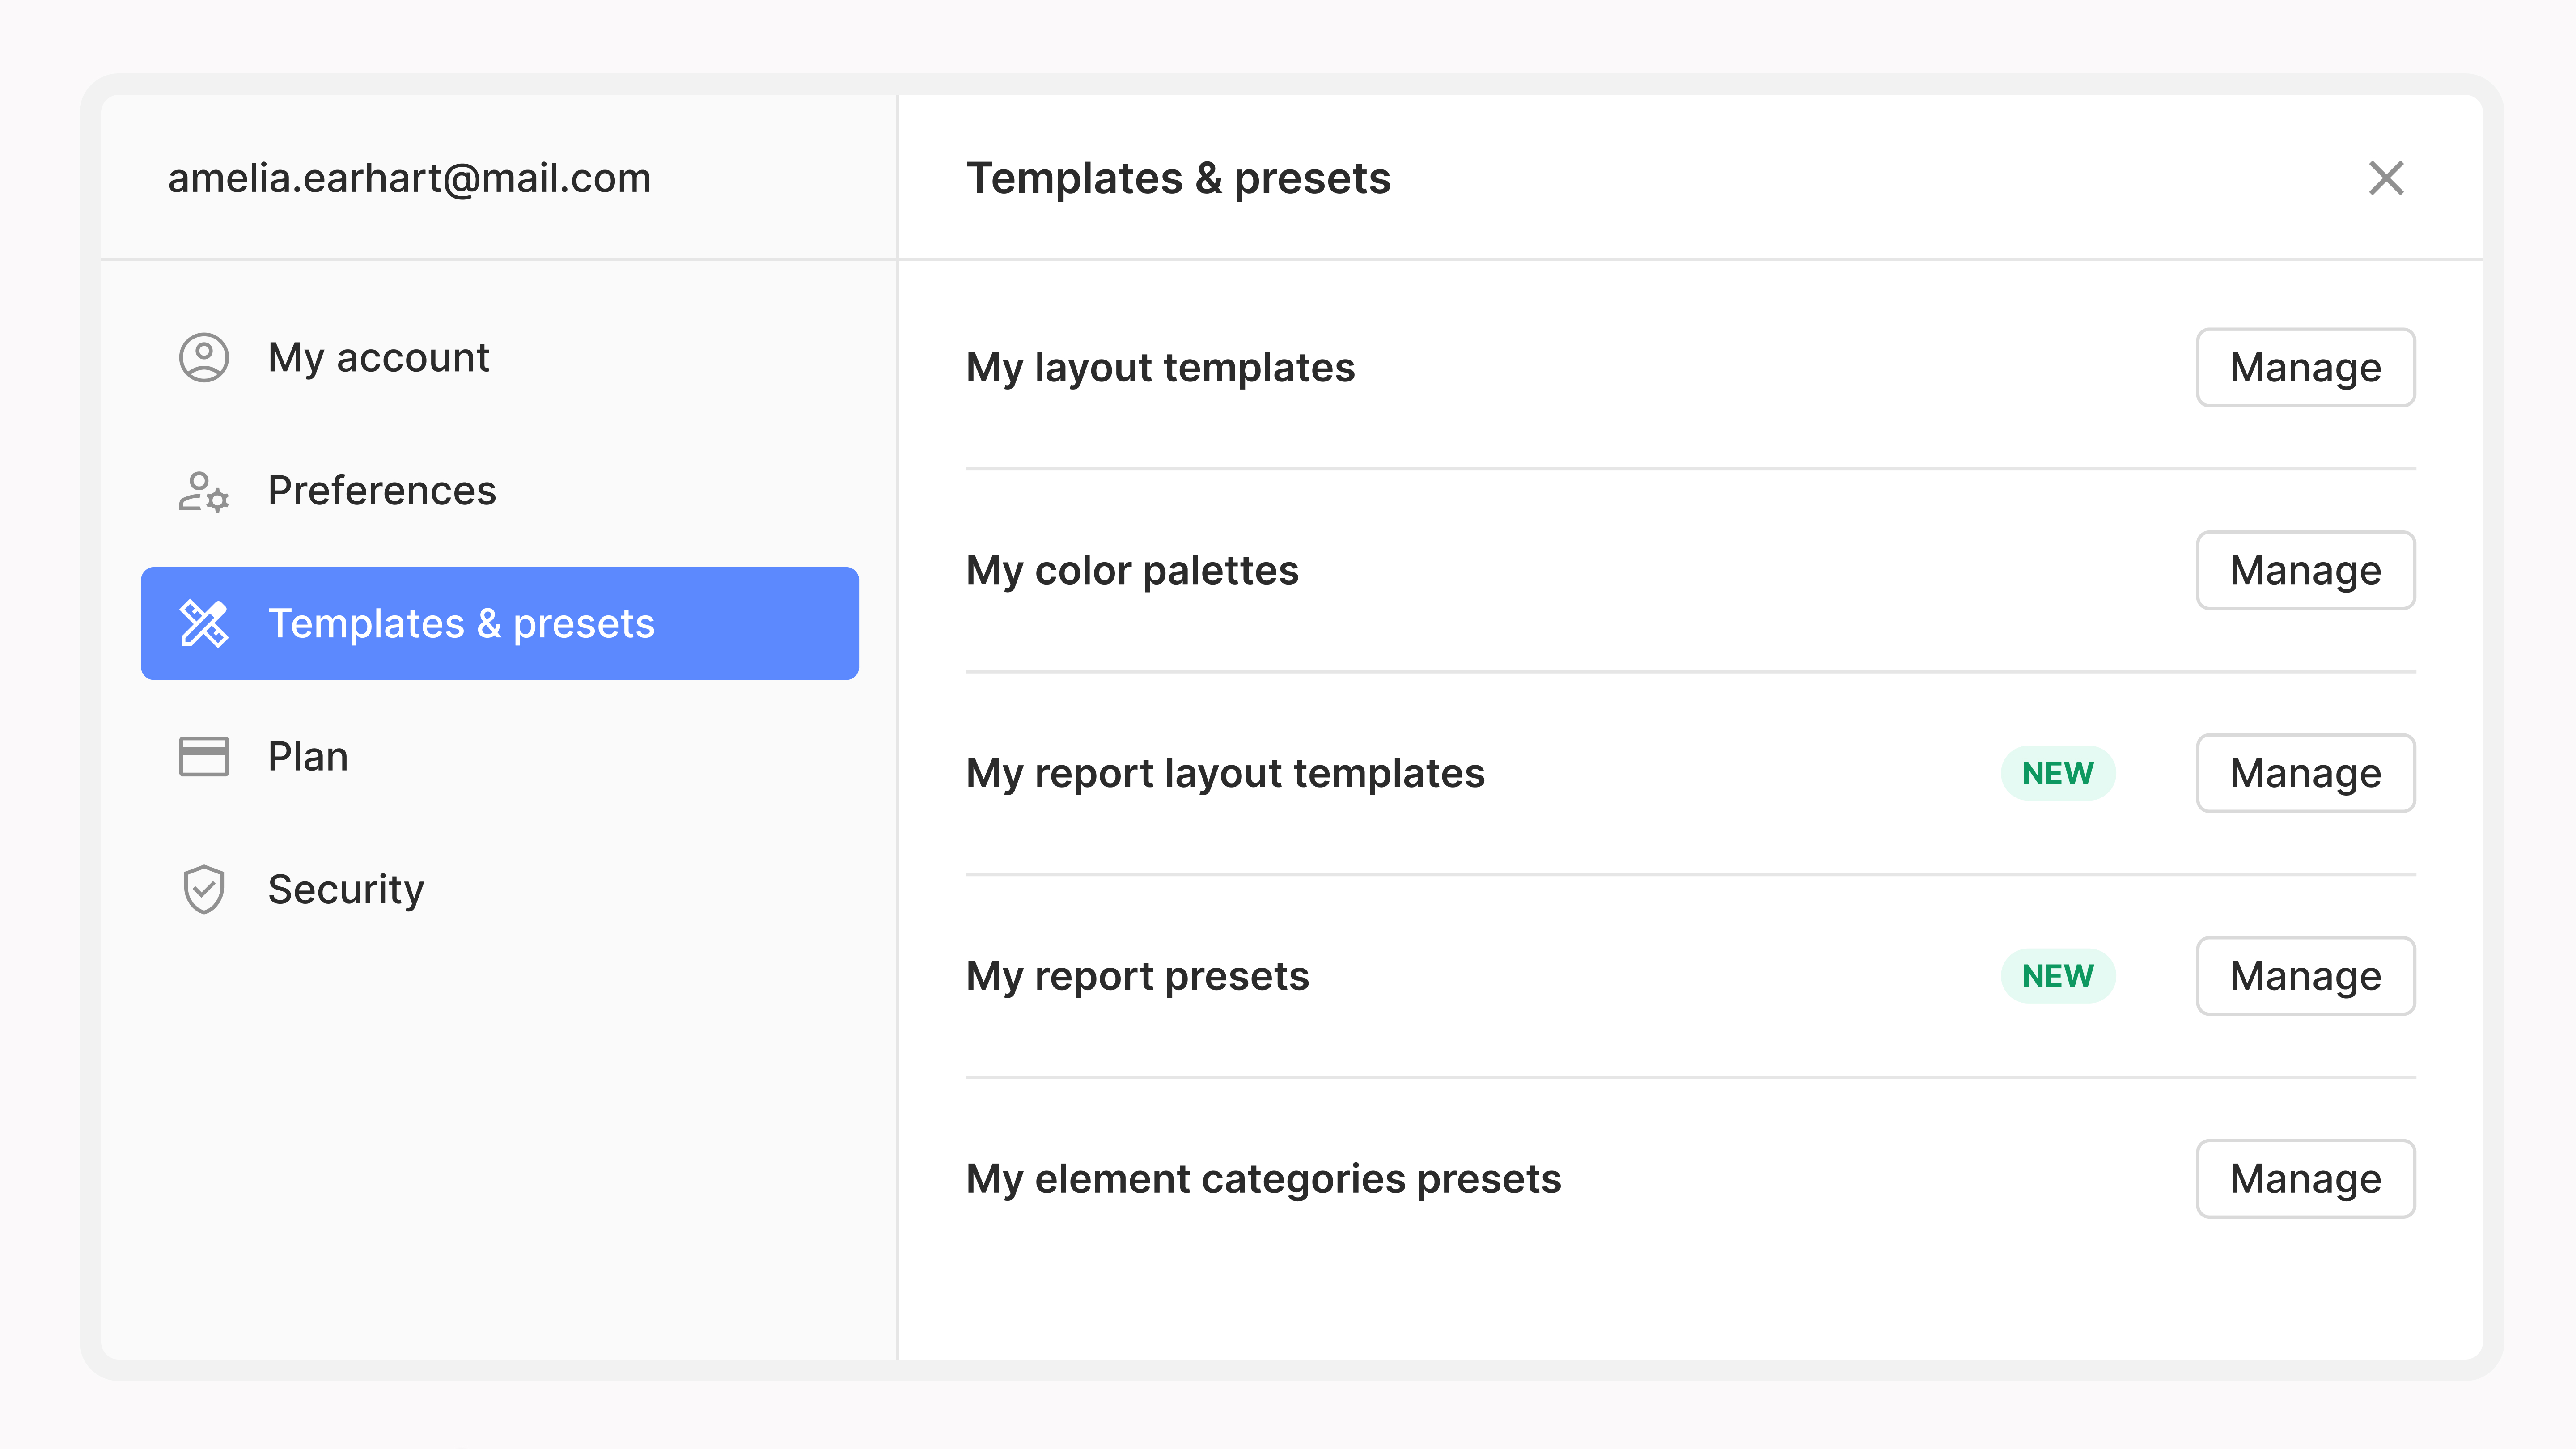2576x1449 pixels.
Task: Click the Security shield icon
Action: (x=204, y=890)
